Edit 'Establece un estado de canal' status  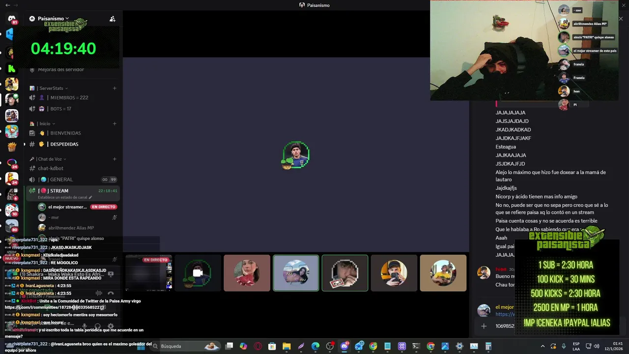[x=65, y=197]
